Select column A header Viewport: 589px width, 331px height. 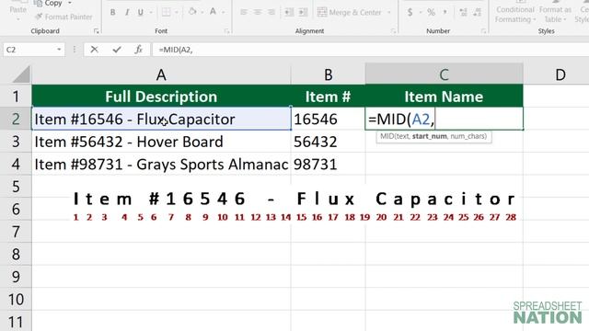pyautogui.click(x=161, y=74)
